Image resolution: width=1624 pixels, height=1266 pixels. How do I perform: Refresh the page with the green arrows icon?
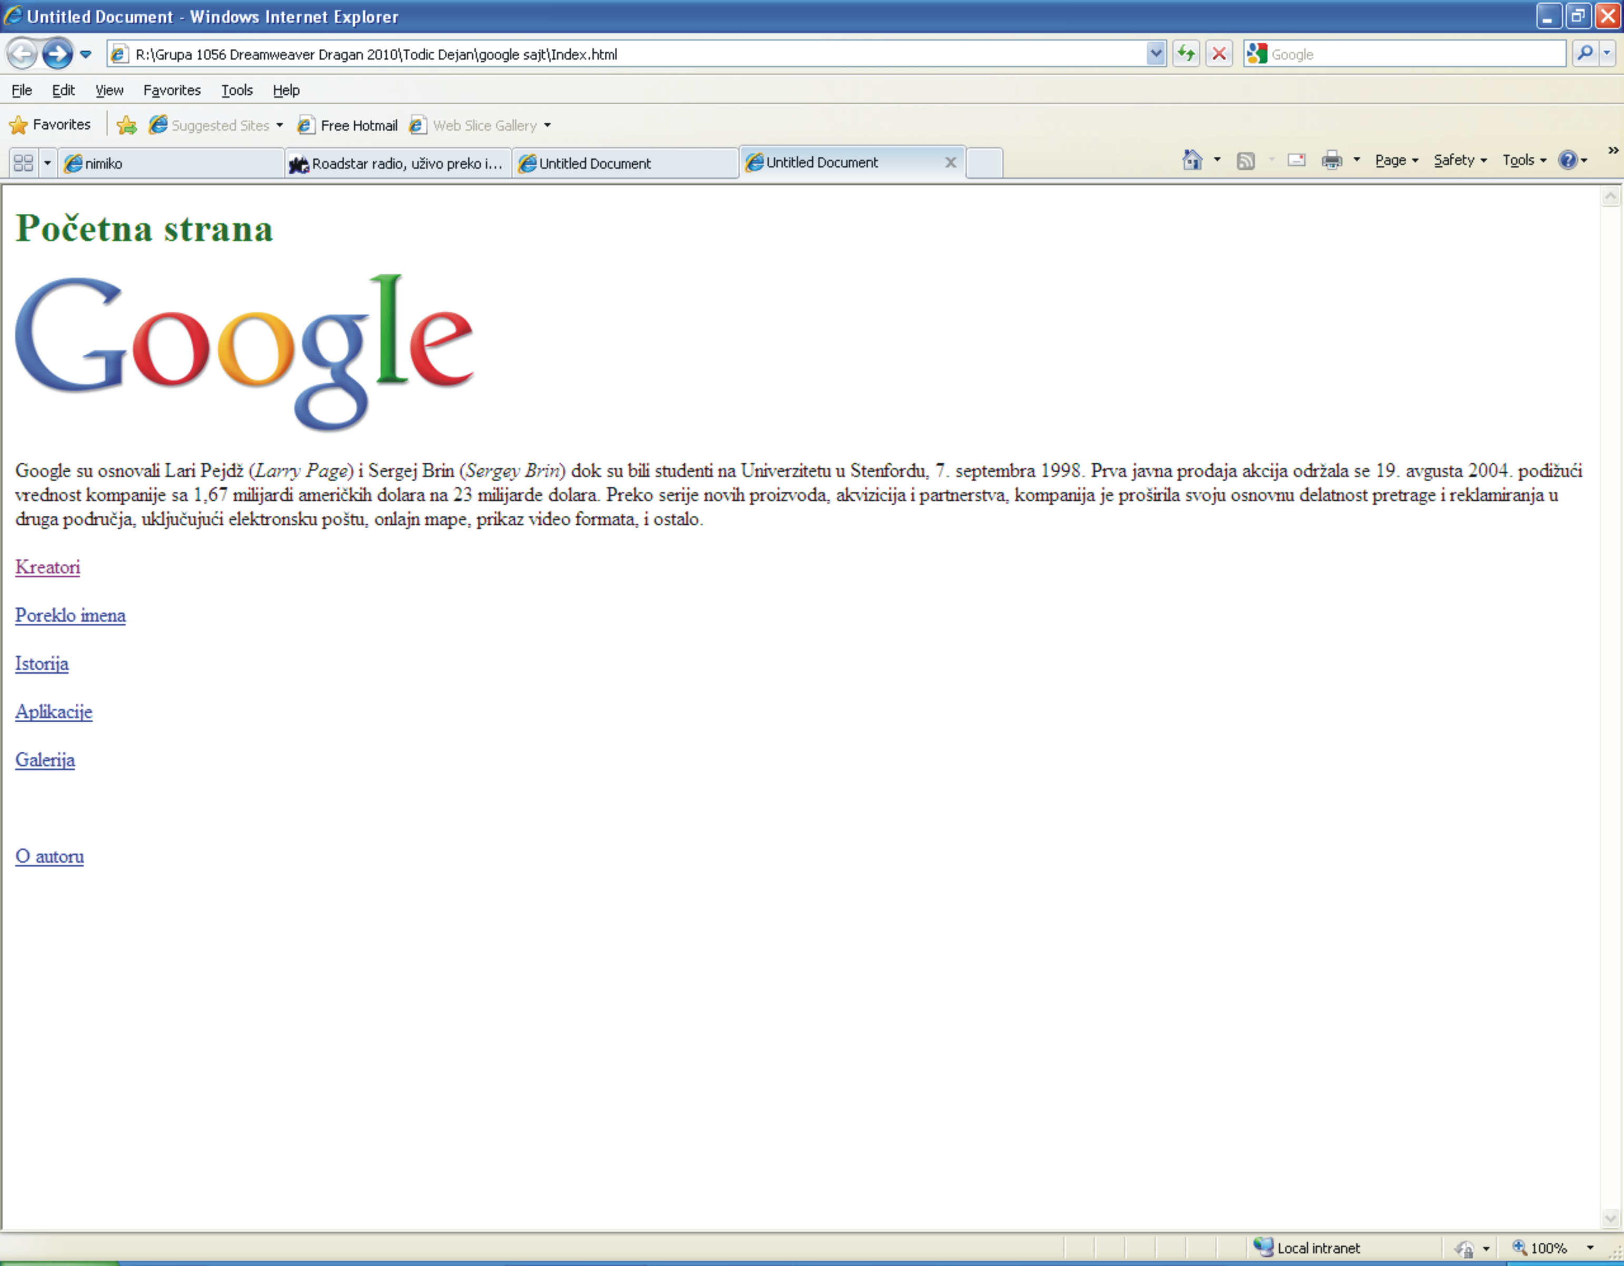[x=1186, y=54]
